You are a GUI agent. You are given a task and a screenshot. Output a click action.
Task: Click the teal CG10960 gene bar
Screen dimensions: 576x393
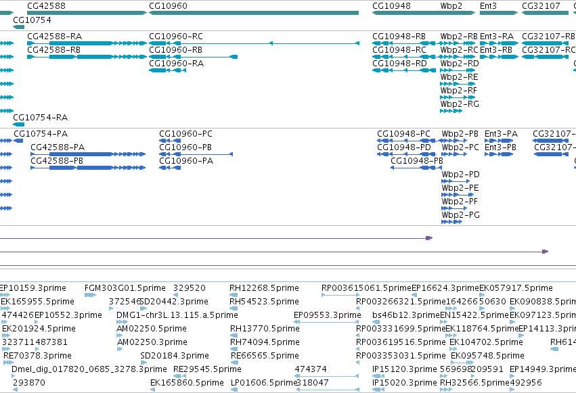pyautogui.click(x=254, y=13)
